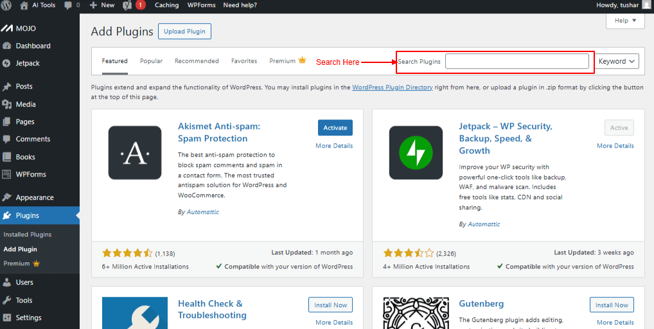The image size is (654, 329).
Task: Open the Users section in sidebar
Action: [24, 282]
